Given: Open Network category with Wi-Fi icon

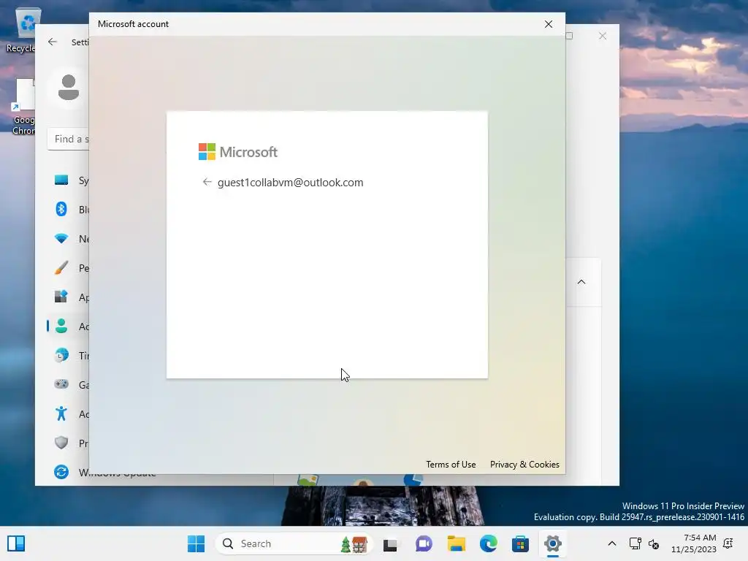Looking at the screenshot, I should (69, 239).
